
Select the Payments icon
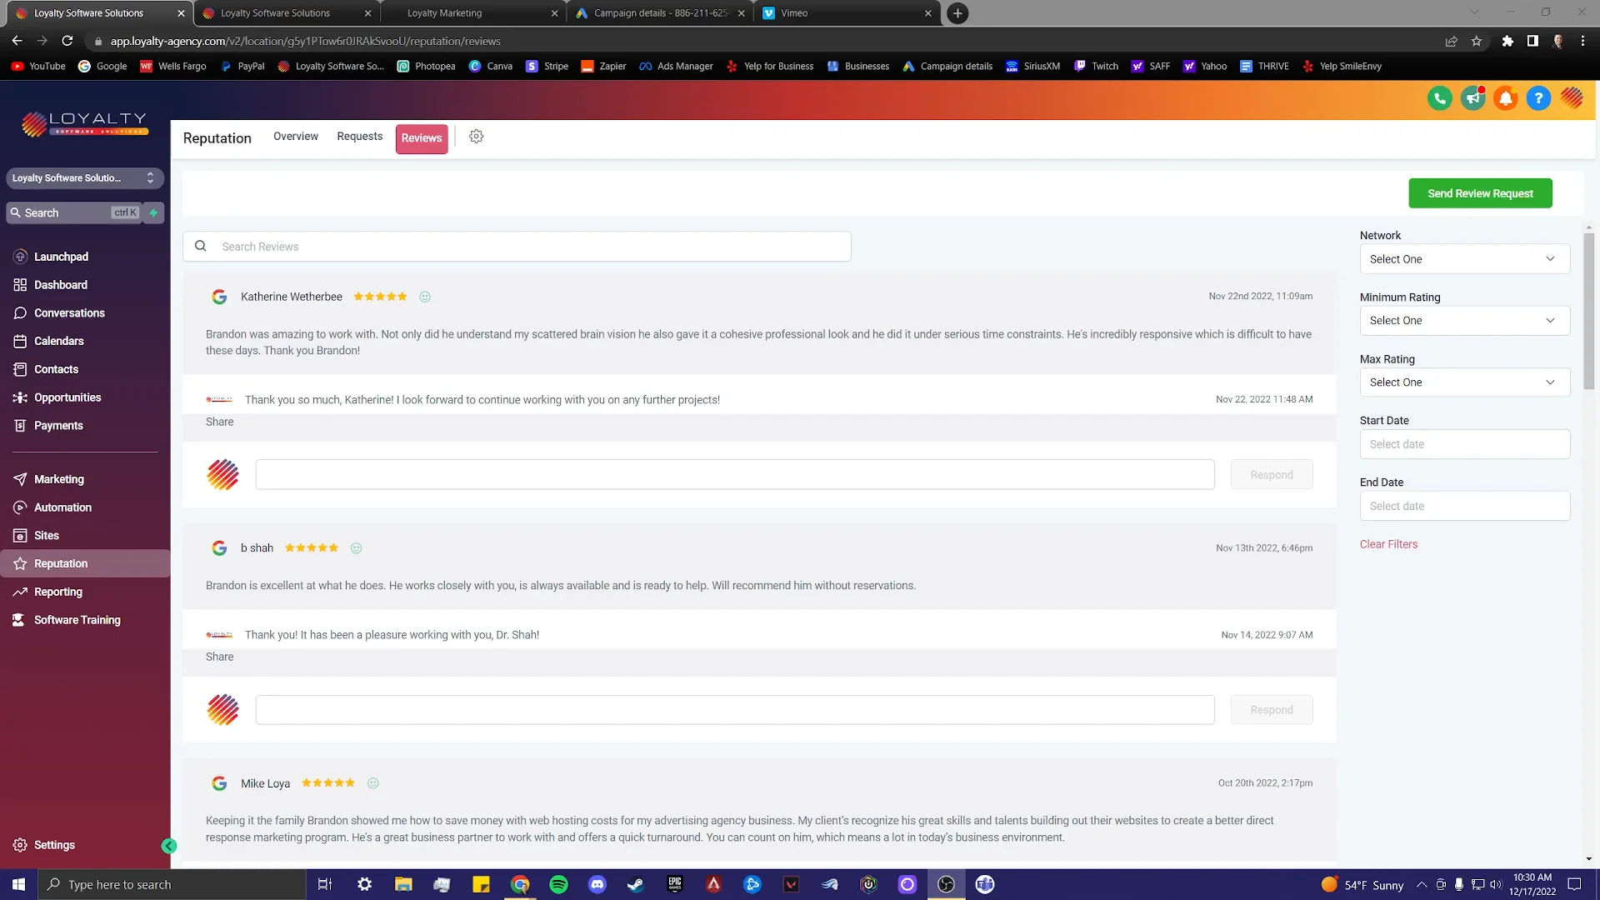point(58,425)
